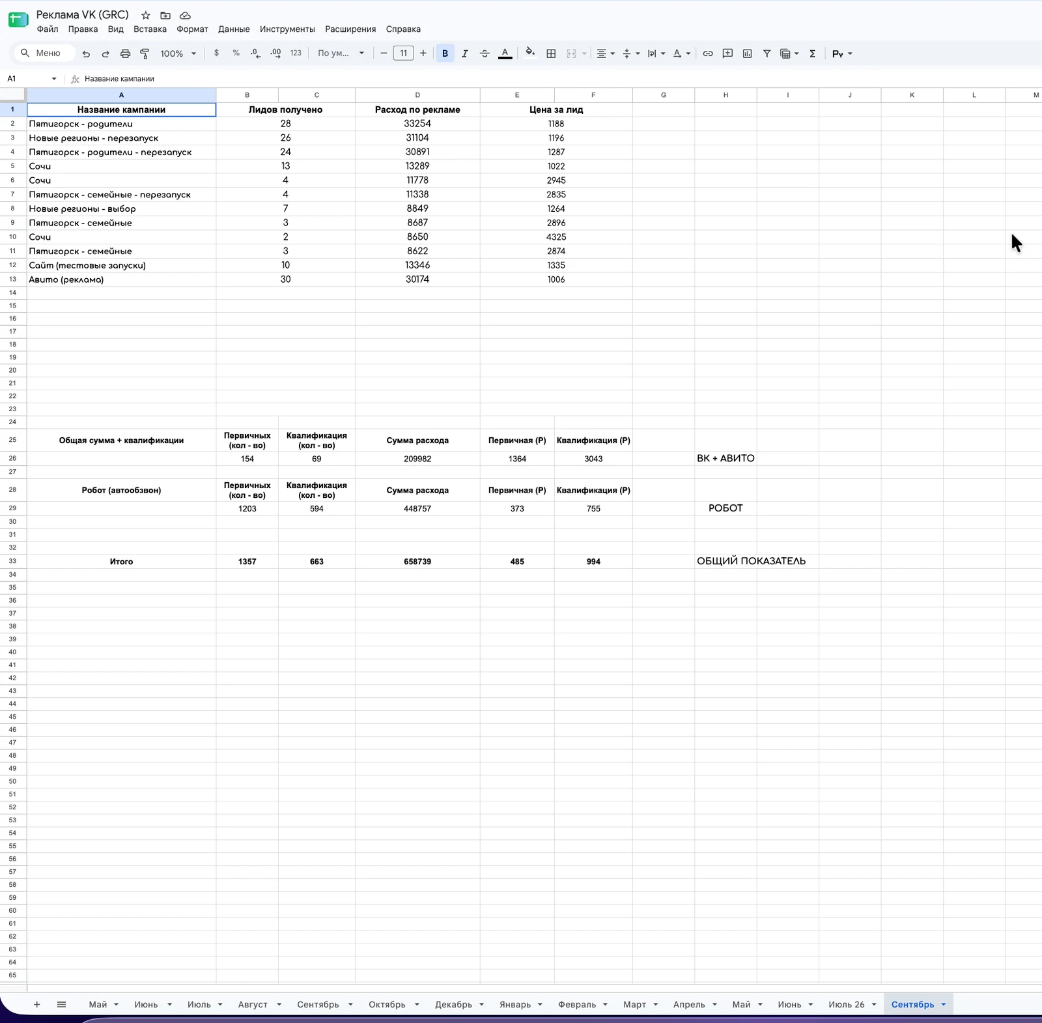
Task: Open the zoom 100% dropdown
Action: tap(178, 53)
